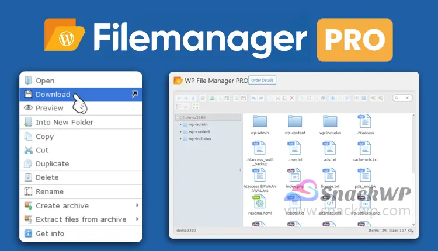Click the file list vertical scrollbar
This screenshot has height=251, width=438.
413,145
